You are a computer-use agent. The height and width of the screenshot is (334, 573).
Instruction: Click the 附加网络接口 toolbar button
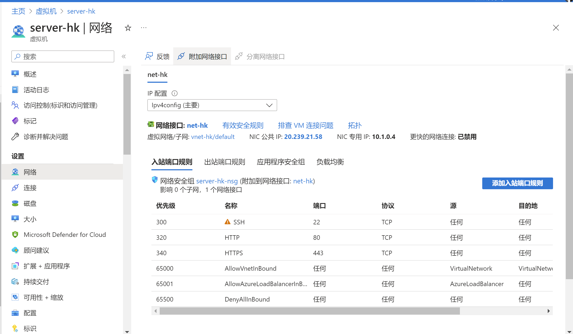pos(202,56)
